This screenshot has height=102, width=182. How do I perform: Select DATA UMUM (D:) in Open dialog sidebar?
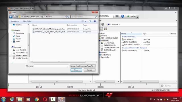point(20,53)
